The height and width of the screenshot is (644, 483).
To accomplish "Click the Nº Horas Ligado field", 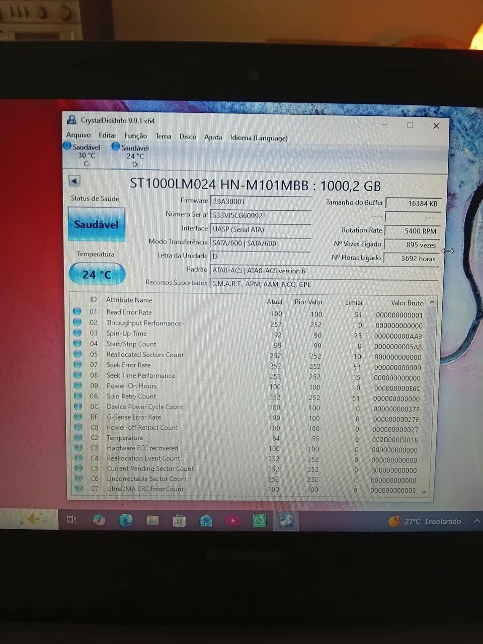I will 413,258.
